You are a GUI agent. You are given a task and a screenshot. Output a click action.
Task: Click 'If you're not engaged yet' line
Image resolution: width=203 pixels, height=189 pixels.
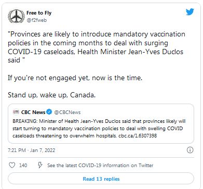pos(75,78)
